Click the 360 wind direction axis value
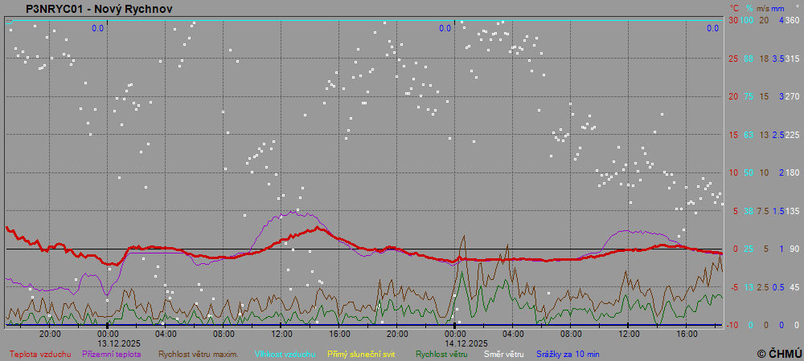 click(792, 20)
